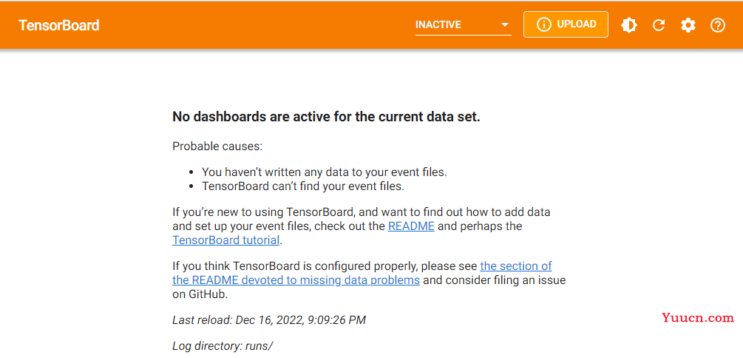Open the TensorBoard tutorial link
Screen dimensions: 743x358
(x=226, y=240)
